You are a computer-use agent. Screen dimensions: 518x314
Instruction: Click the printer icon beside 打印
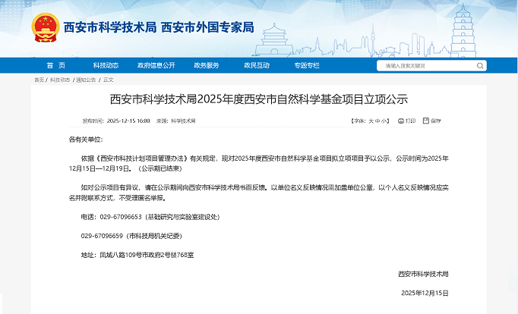click(x=400, y=121)
